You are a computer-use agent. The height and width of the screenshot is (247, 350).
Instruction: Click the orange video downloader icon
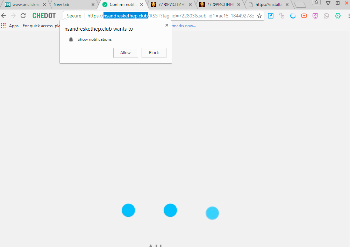pyautogui.click(x=304, y=16)
